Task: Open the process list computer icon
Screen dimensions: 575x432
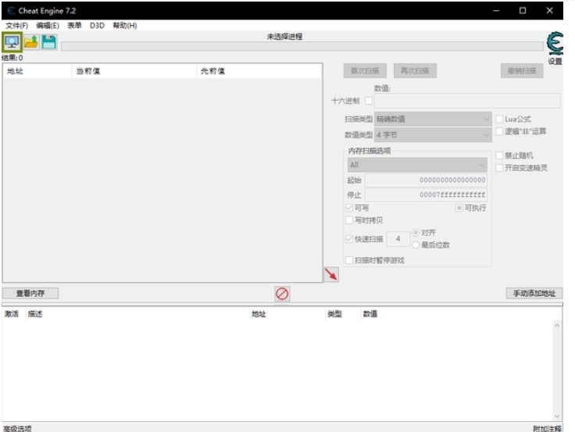Action: click(x=12, y=42)
